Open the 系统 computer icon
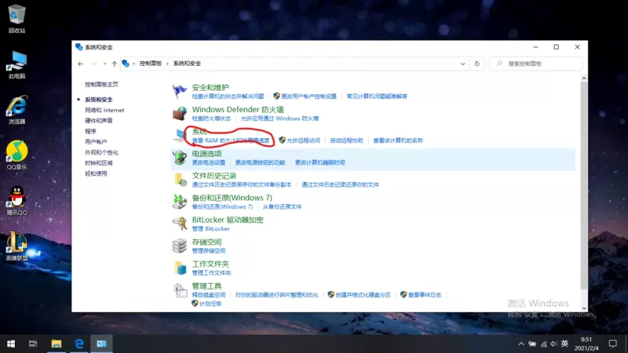628x353 pixels. tap(180, 135)
